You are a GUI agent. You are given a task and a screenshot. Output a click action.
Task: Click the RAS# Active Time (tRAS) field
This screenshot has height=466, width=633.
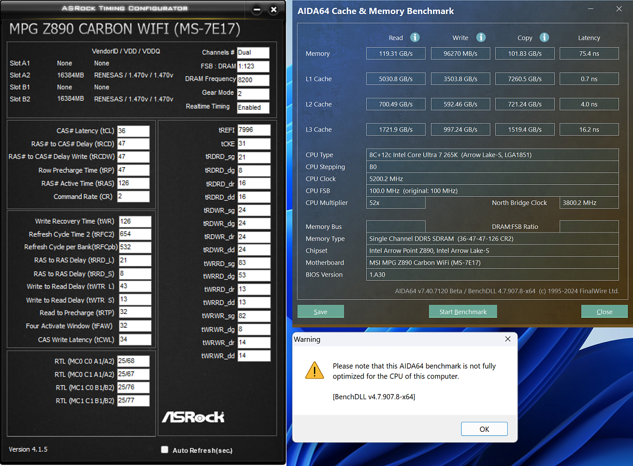coord(133,183)
